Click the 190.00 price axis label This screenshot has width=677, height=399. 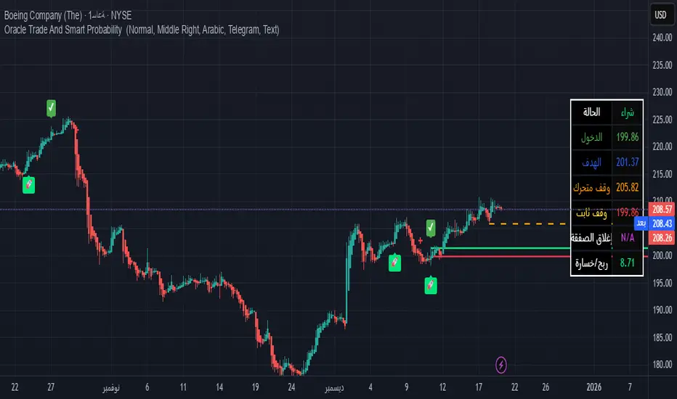[x=662, y=310]
